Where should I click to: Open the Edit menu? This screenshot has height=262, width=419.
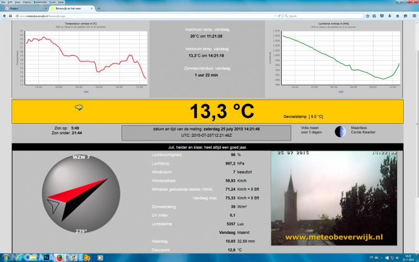(10, 2)
